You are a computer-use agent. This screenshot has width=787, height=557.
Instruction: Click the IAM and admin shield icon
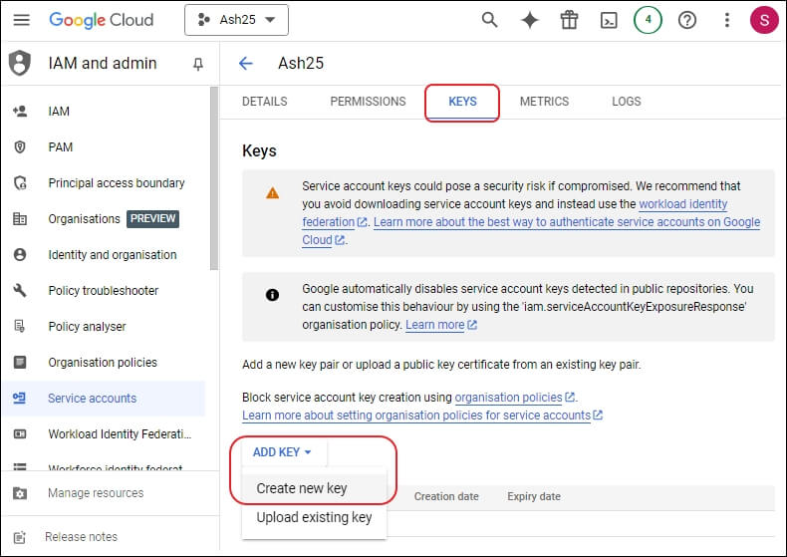[20, 63]
